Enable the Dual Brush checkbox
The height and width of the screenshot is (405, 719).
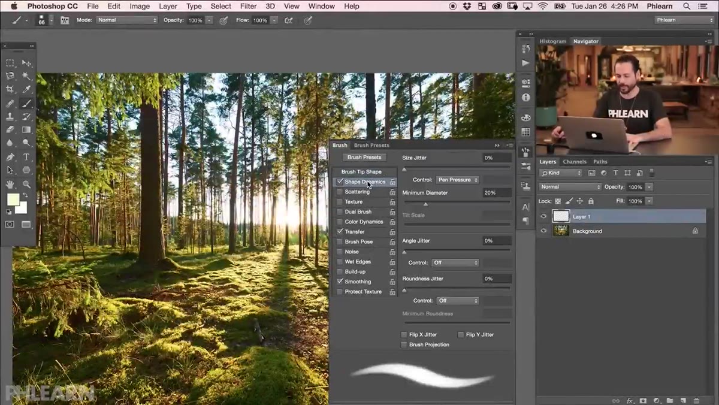point(340,211)
